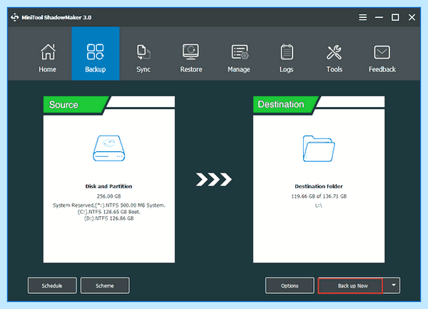Click the Source header label
This screenshot has height=309, width=428.
(63, 105)
